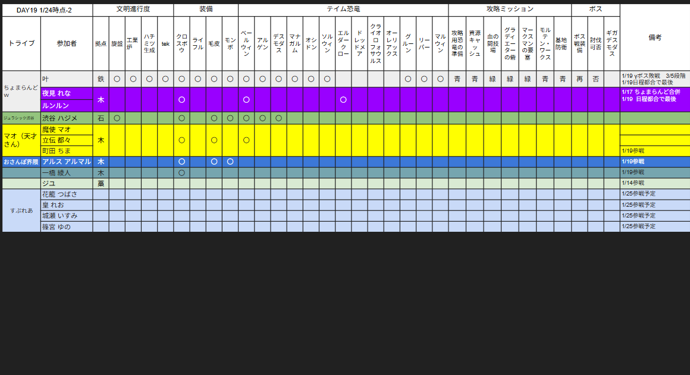The image size is (690, 375).
Task: Click the 'デスモダス' column header
Action: [x=278, y=43]
